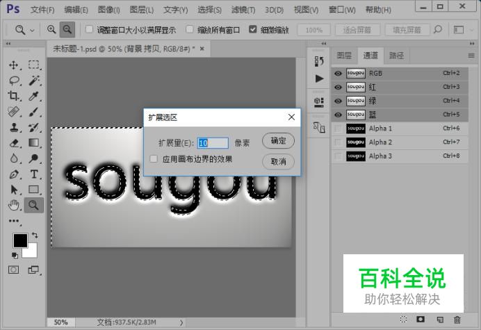Toggle Quick Mask mode
This screenshot has height=330, width=481.
click(x=13, y=270)
